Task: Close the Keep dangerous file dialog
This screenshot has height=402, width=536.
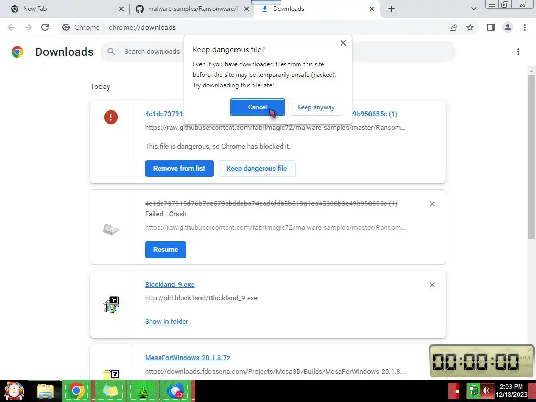Action: (x=343, y=43)
